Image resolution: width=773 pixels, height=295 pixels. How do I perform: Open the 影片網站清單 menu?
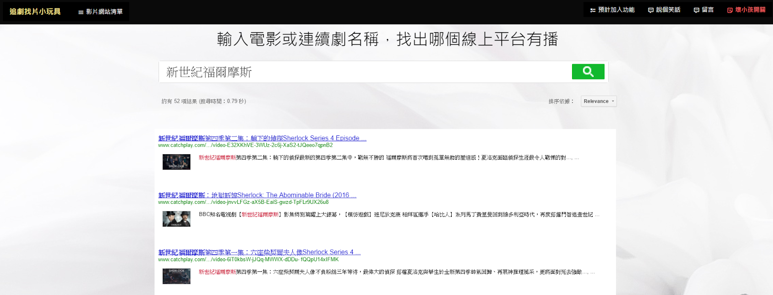(100, 12)
